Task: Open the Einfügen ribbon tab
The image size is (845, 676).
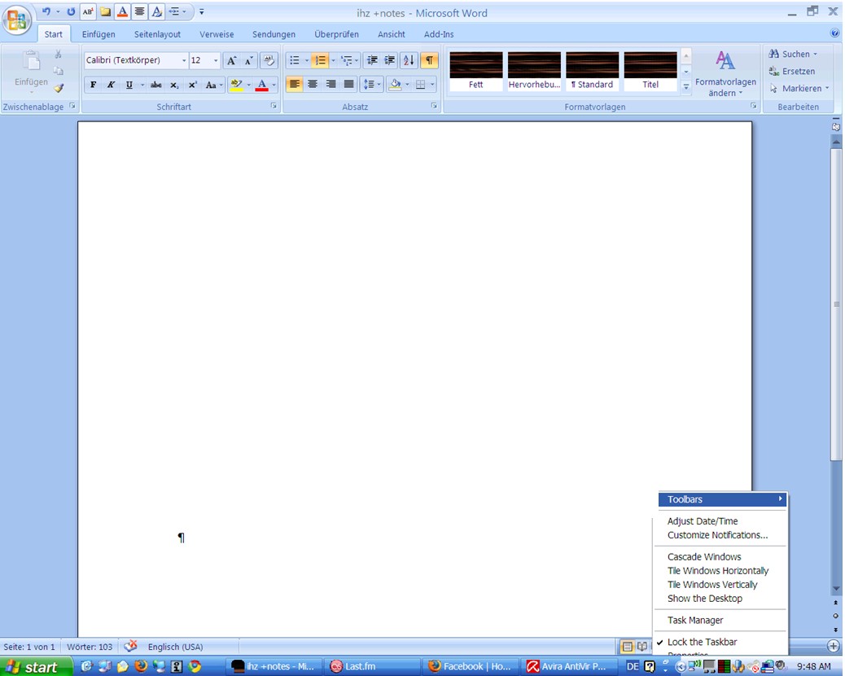Action: tap(99, 34)
